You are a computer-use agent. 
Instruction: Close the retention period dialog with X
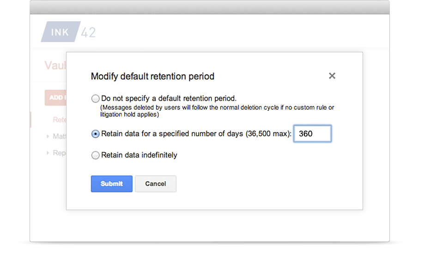pyautogui.click(x=332, y=76)
